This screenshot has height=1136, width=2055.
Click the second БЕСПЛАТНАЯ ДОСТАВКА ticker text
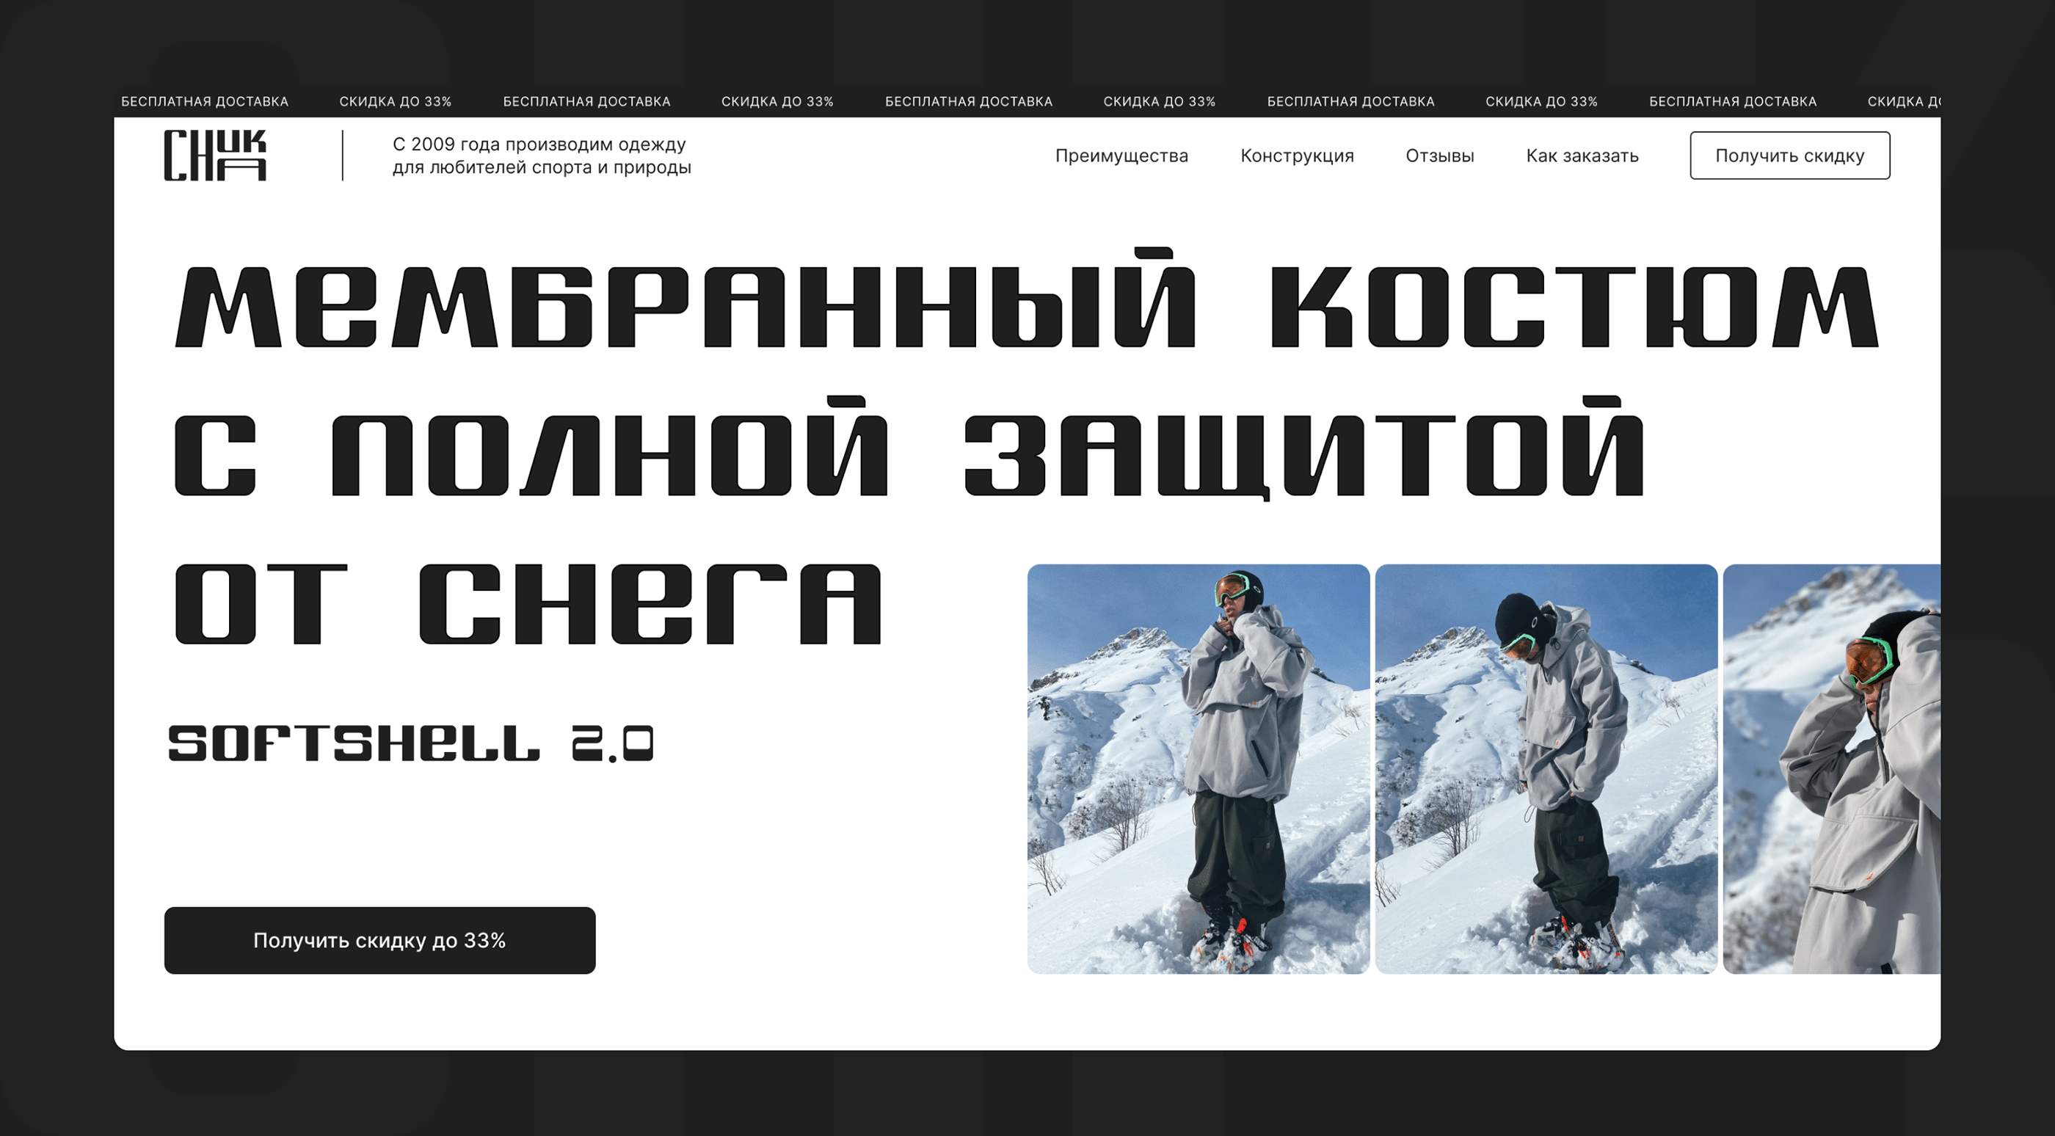point(586,101)
